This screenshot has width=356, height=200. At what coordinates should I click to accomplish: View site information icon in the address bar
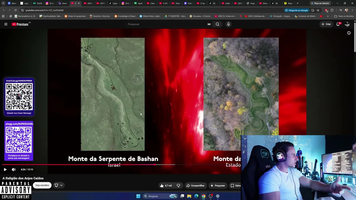(22, 10)
